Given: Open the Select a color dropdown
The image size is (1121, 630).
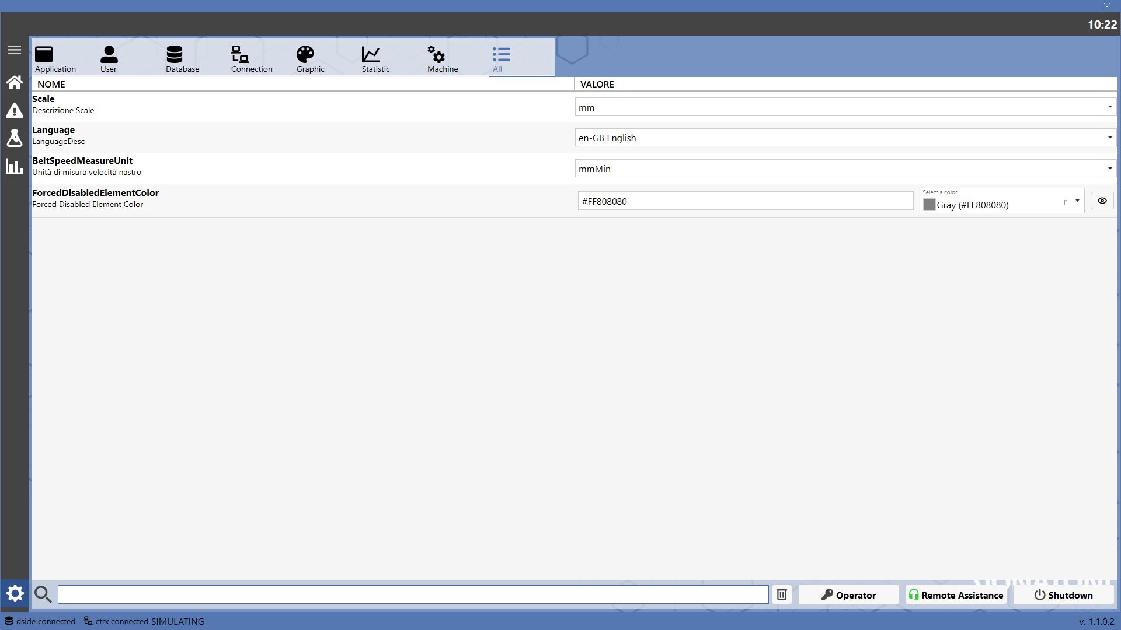Looking at the screenshot, I should click(1002, 201).
